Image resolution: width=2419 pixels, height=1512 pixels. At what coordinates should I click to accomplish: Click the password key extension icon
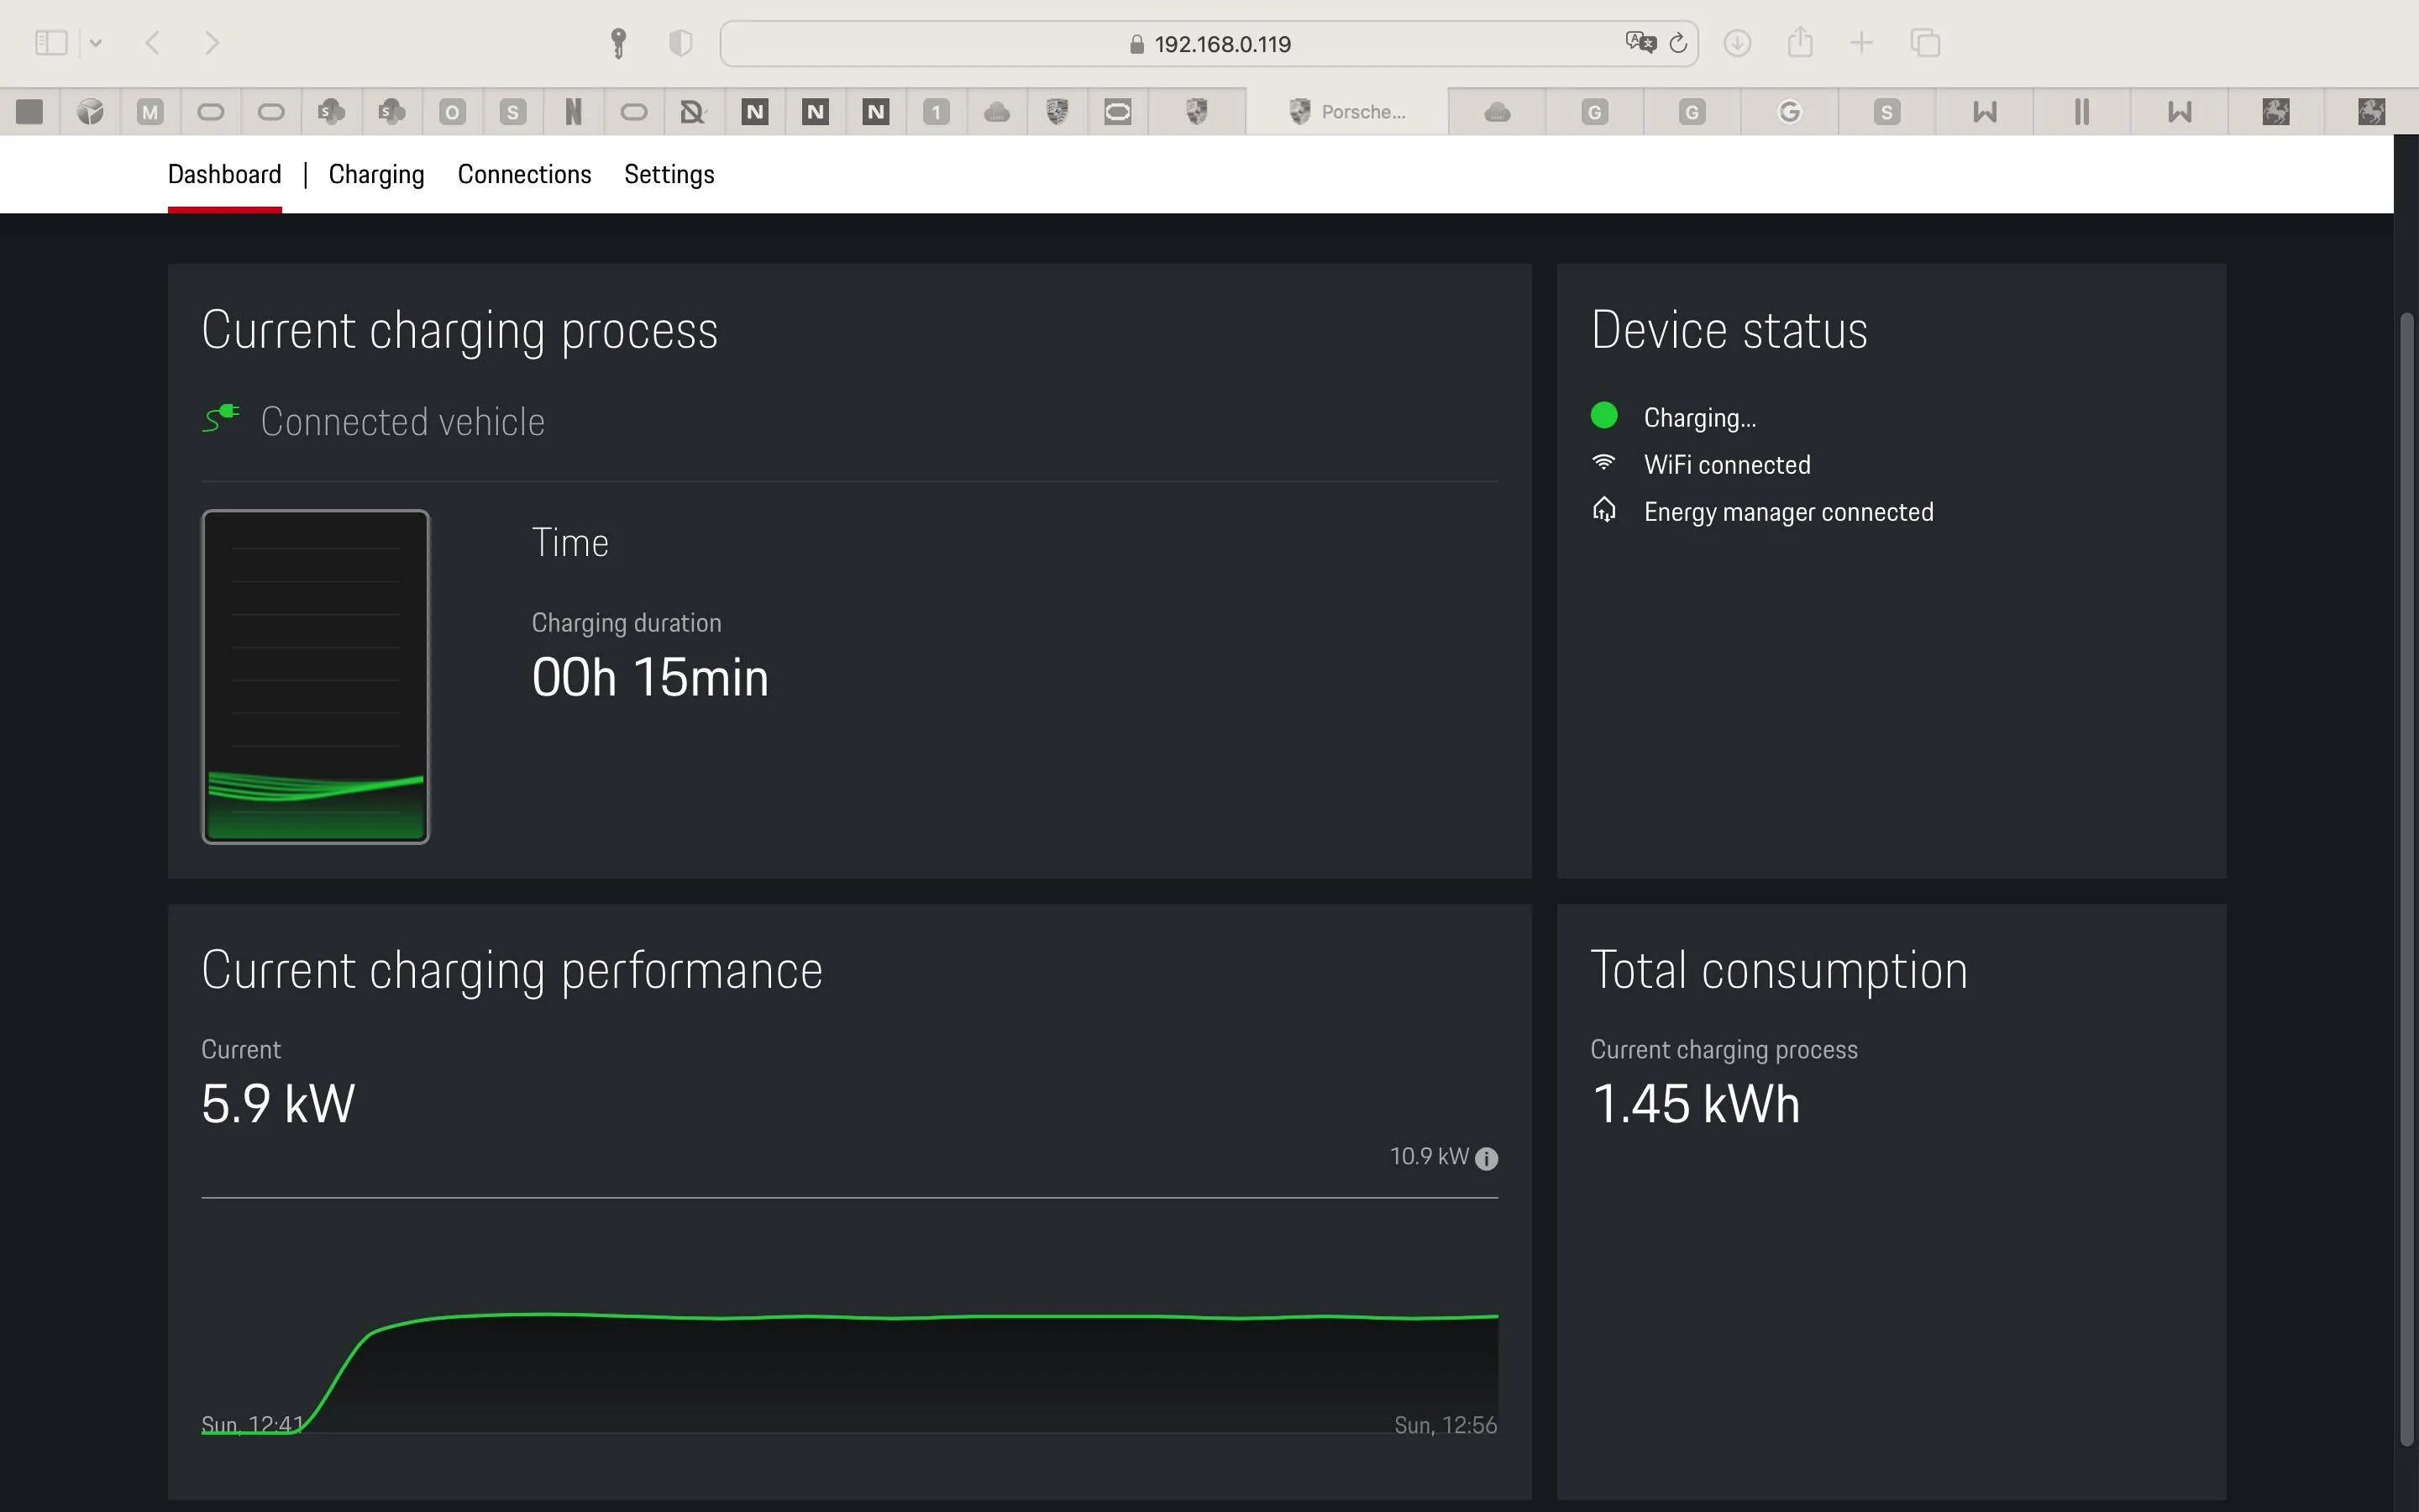pos(617,43)
